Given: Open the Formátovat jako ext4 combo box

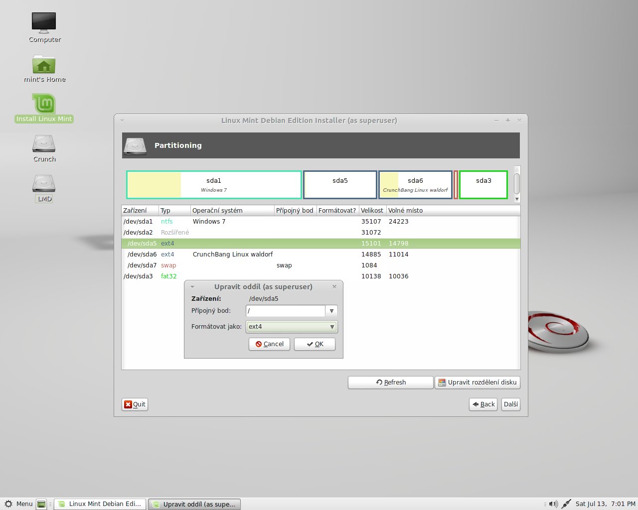Looking at the screenshot, I should 292,327.
